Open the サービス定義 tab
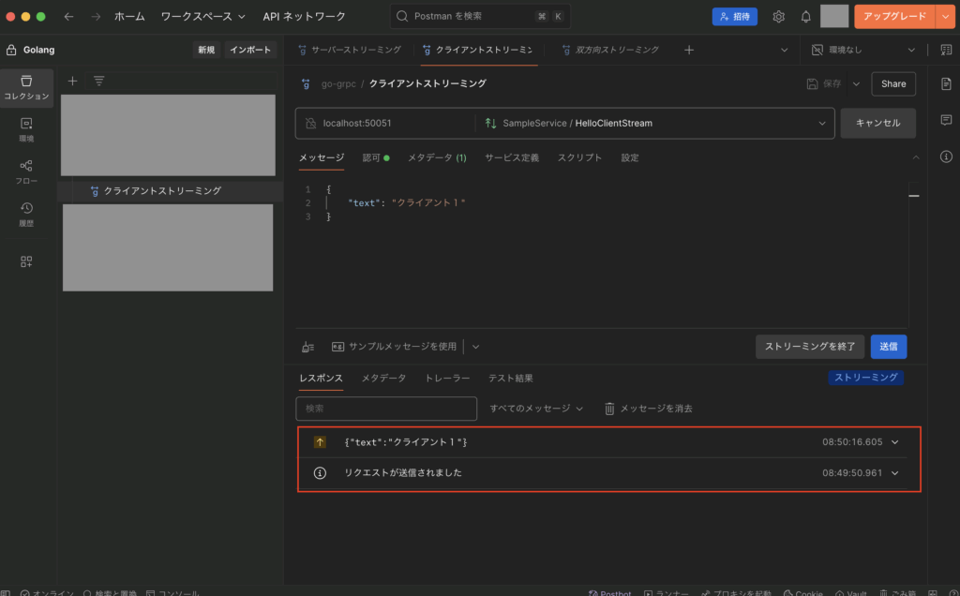 (512, 157)
